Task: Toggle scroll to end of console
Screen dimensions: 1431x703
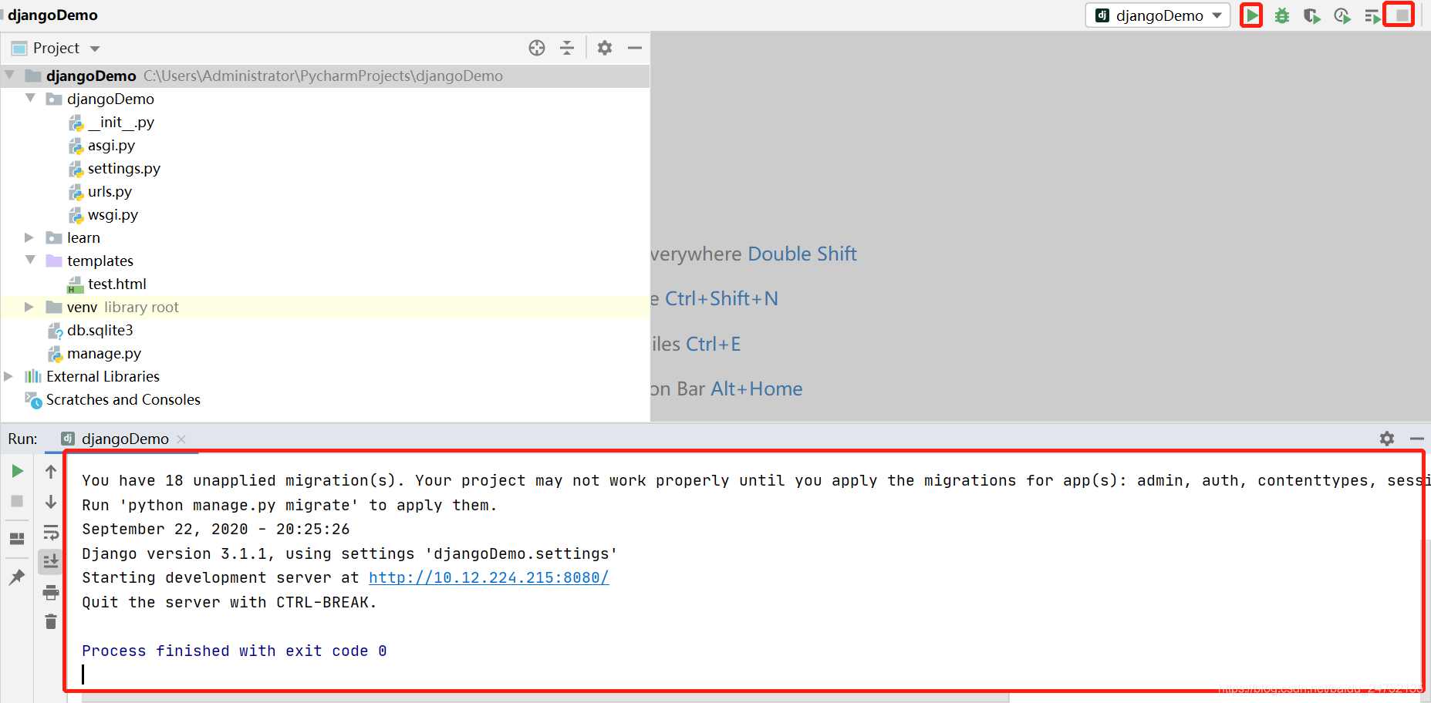Action: click(x=51, y=562)
